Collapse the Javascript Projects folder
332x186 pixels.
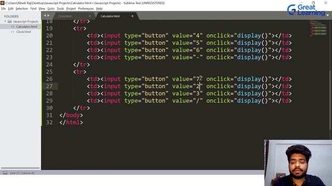5,21
